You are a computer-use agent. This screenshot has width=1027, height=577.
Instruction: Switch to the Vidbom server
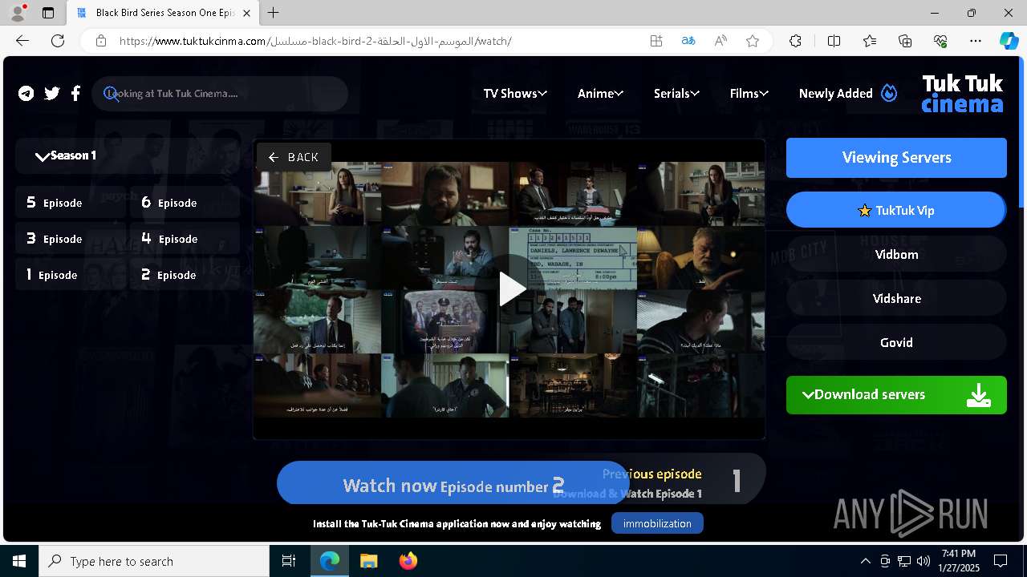(896, 255)
